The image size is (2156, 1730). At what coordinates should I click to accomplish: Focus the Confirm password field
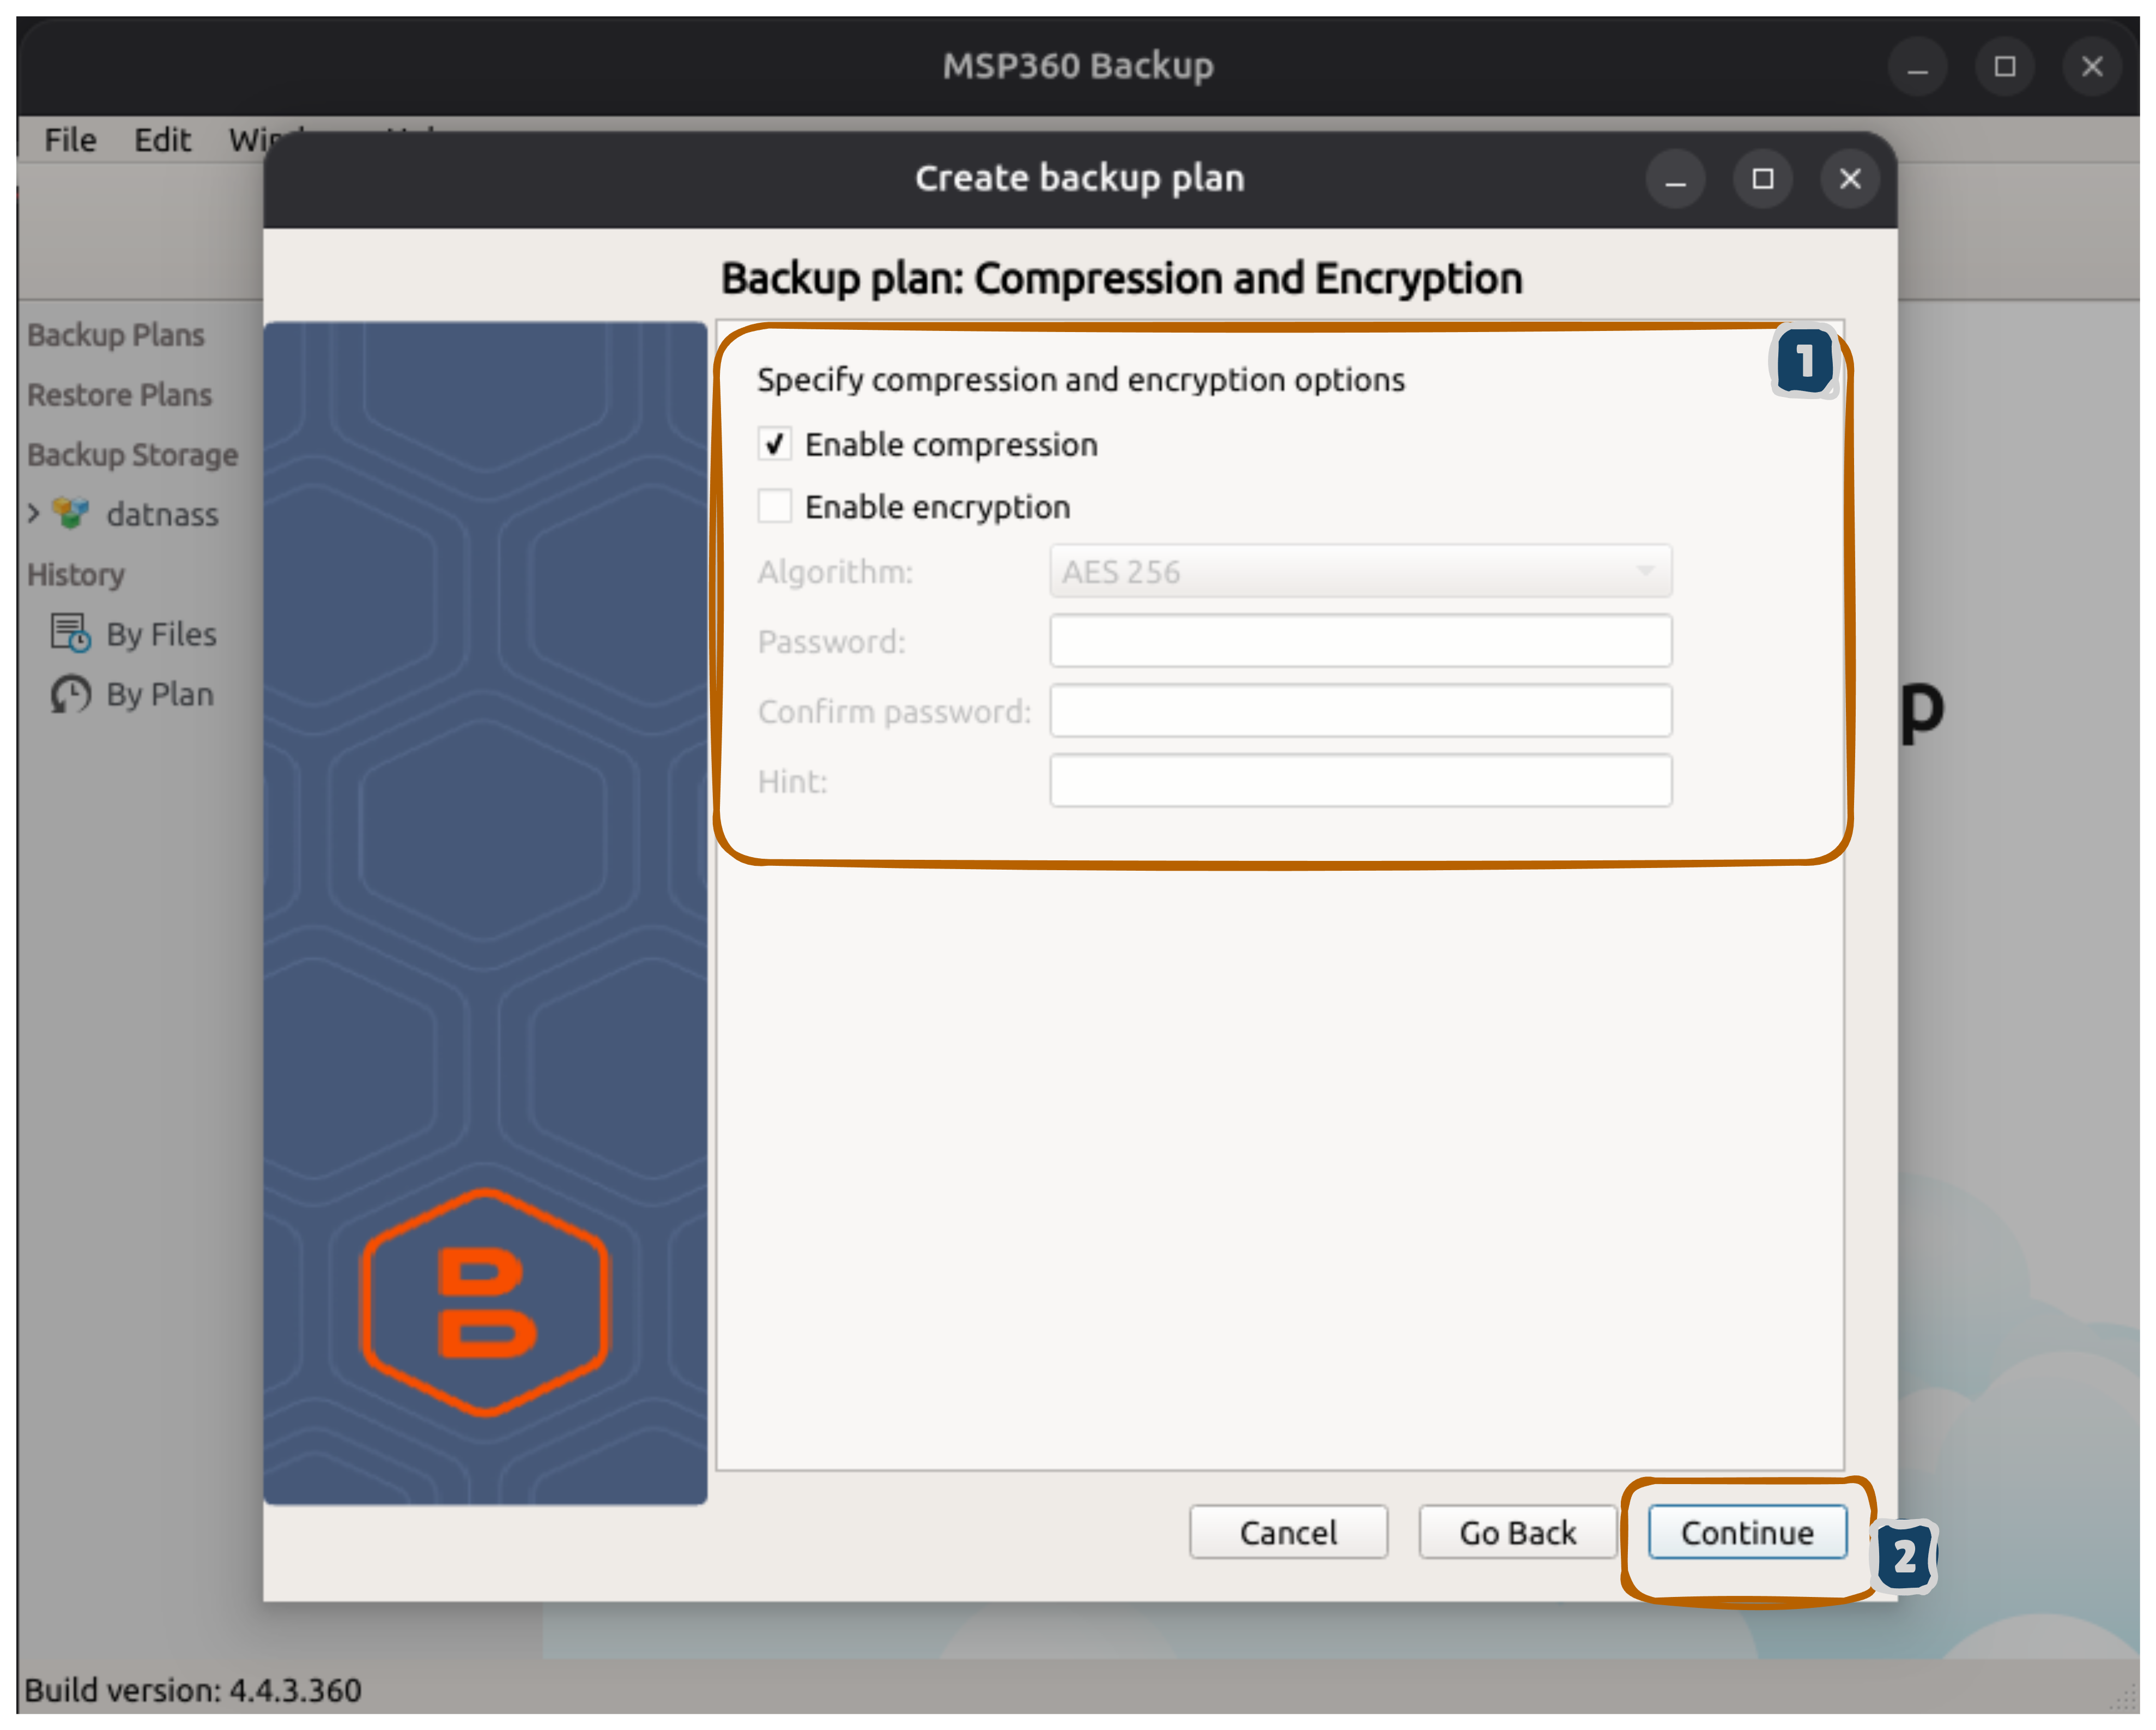1360,712
